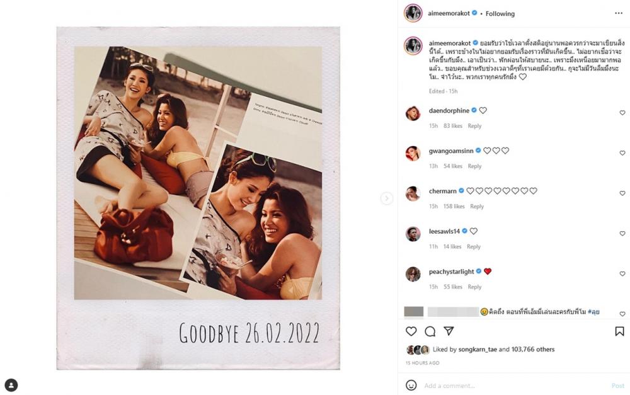This screenshot has height=395, width=630.
Task: View the 103,766 others likes list
Action: pyautogui.click(x=533, y=349)
